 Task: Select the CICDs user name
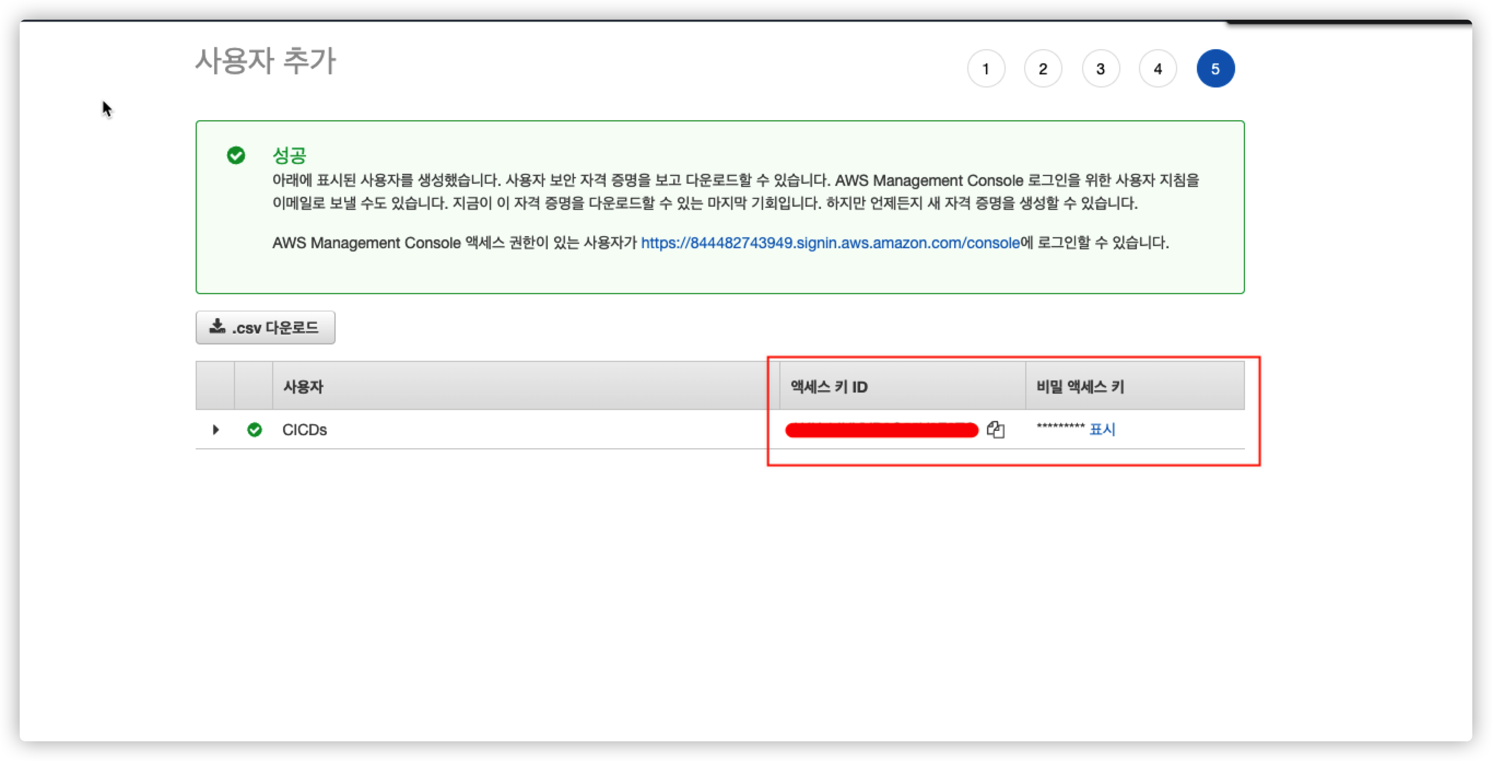coord(304,430)
